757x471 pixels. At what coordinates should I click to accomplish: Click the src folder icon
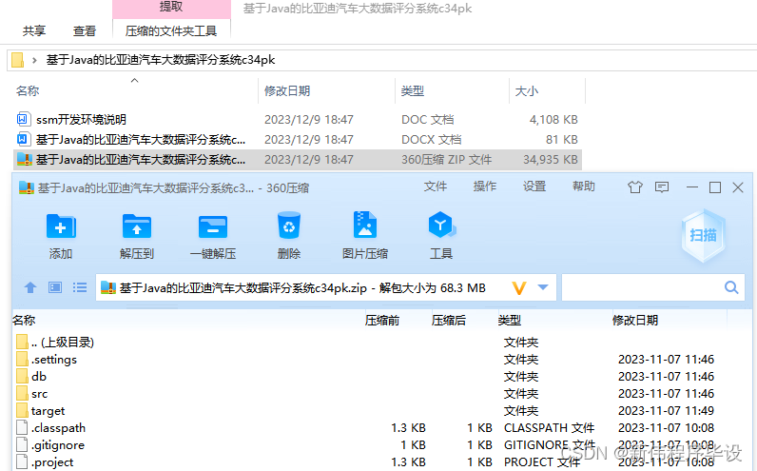[22, 394]
